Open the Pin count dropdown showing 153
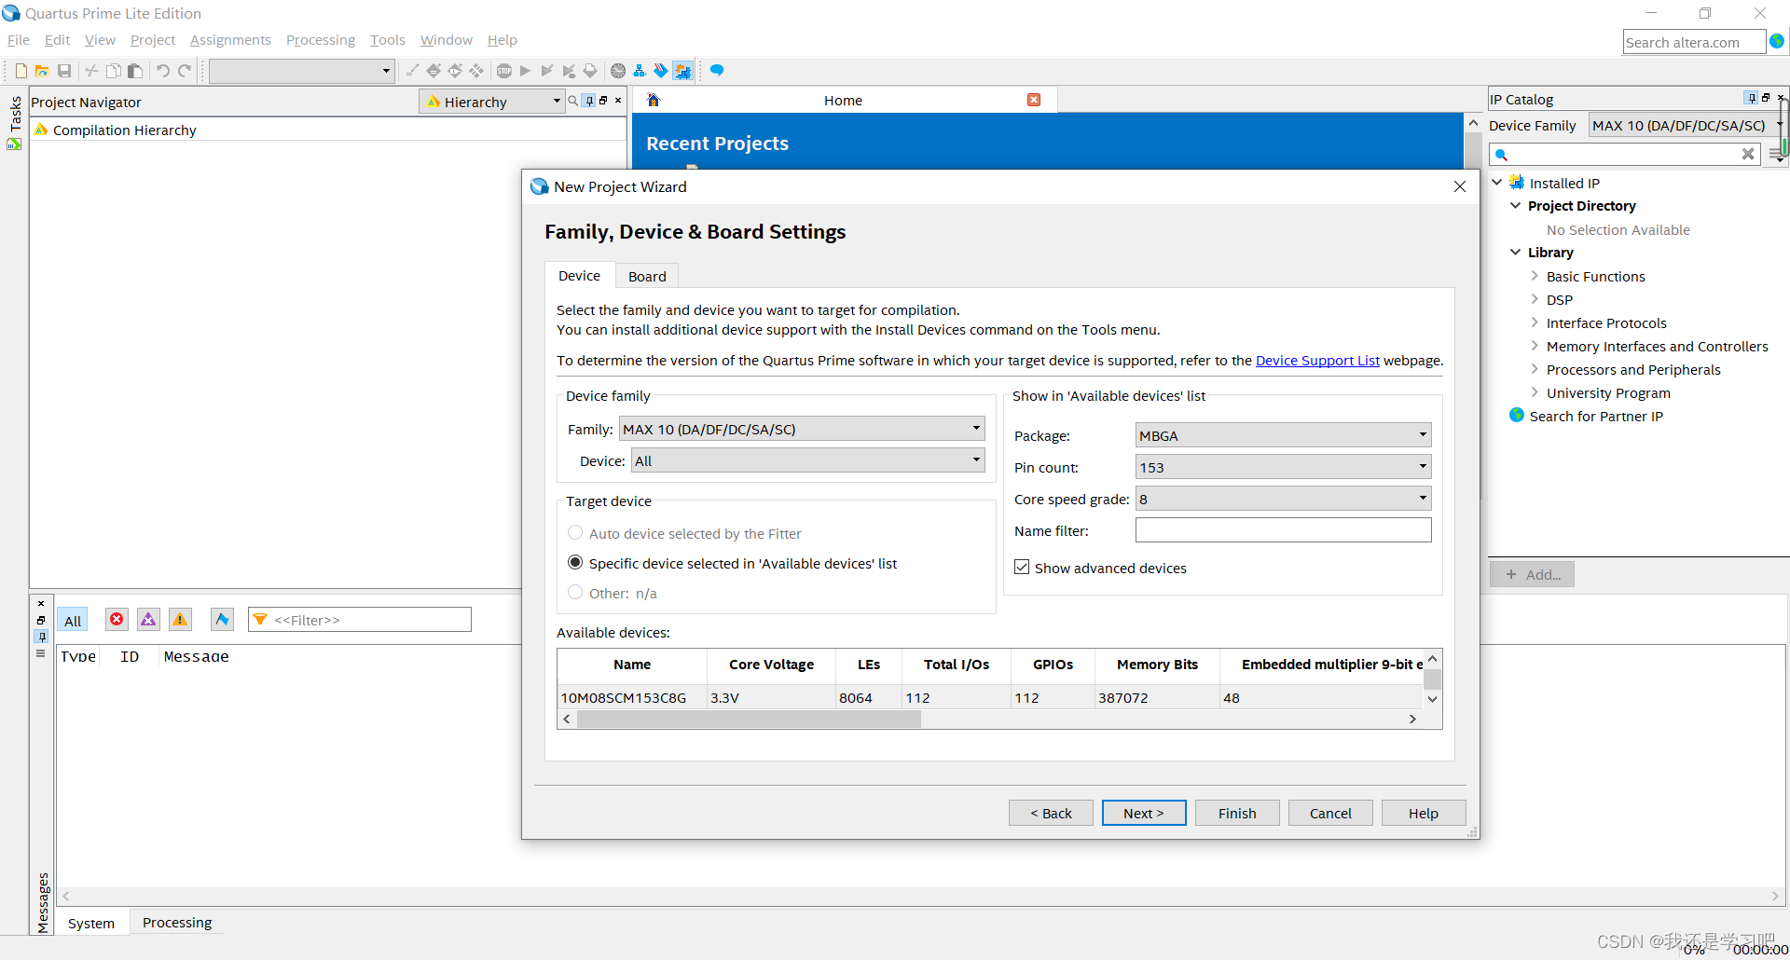This screenshot has width=1790, height=960. 1283,467
